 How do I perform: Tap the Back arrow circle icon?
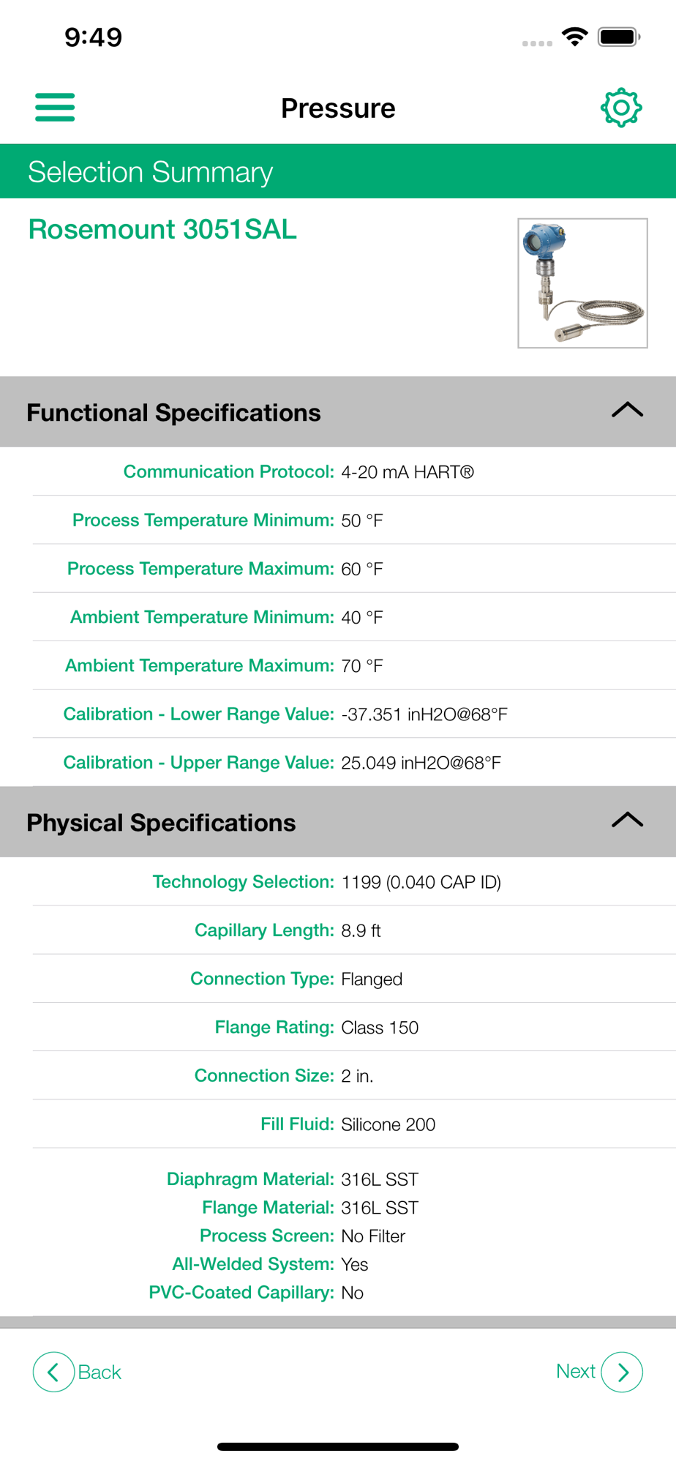53,1372
